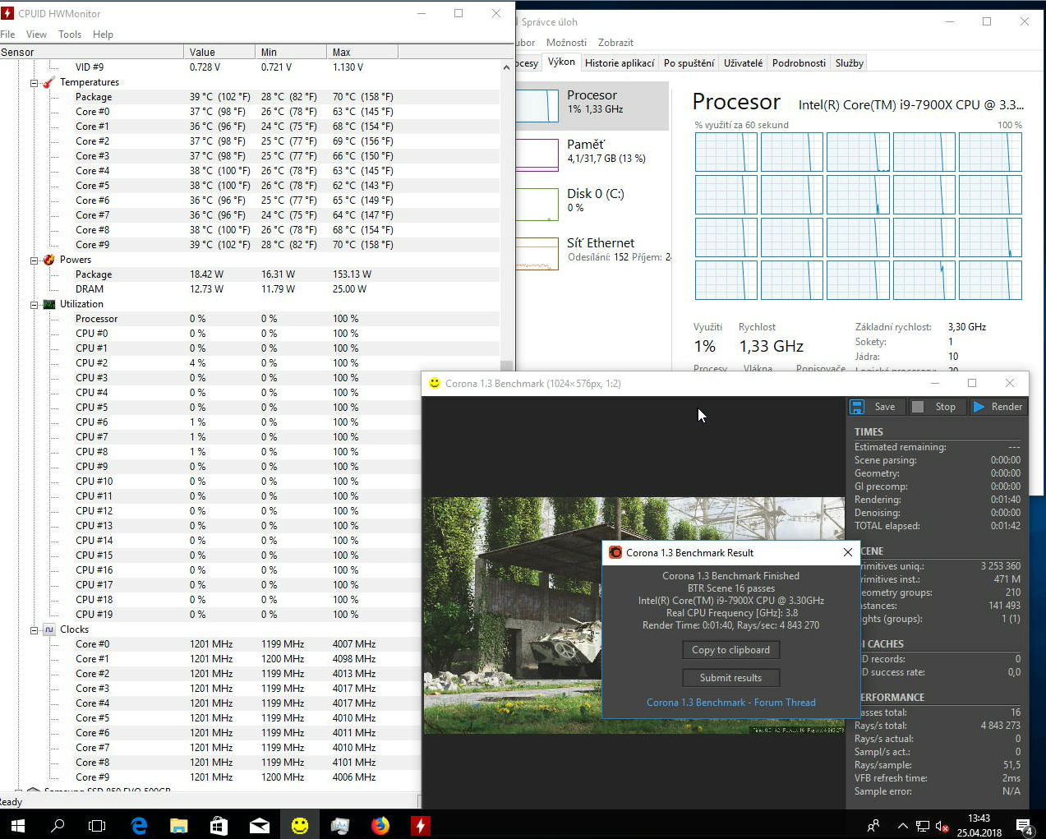Click the Clocks category icon
Image resolution: width=1046 pixels, height=839 pixels.
48,629
